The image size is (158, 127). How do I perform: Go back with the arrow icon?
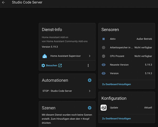coord(4,2)
